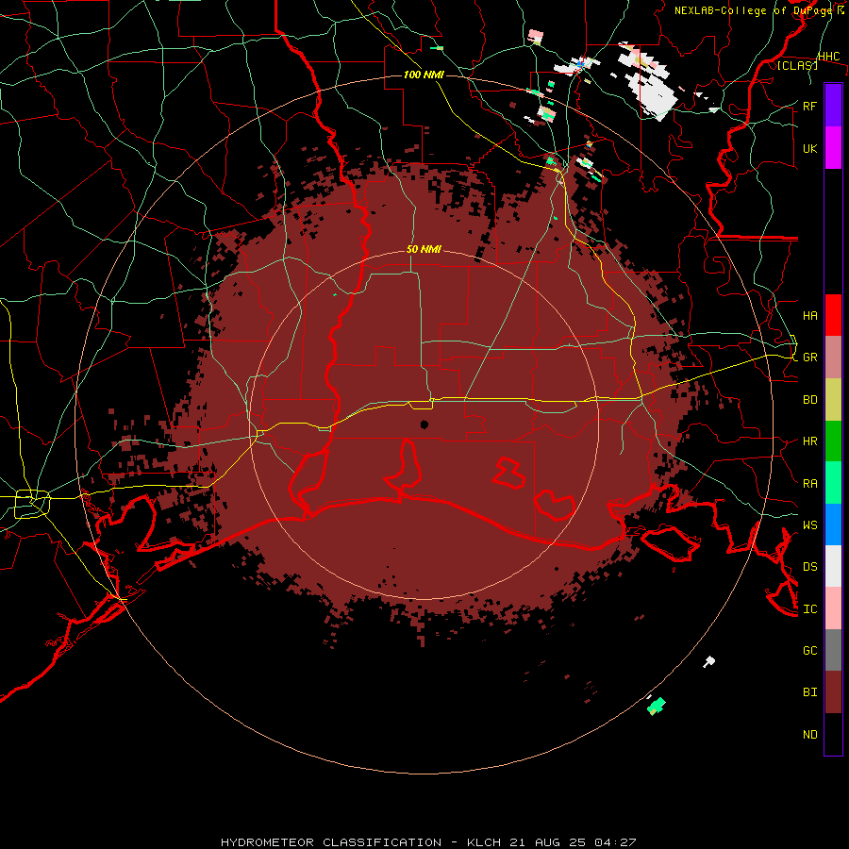The image size is (849, 849).
Task: Click the RF legend label
Action: pyautogui.click(x=809, y=106)
